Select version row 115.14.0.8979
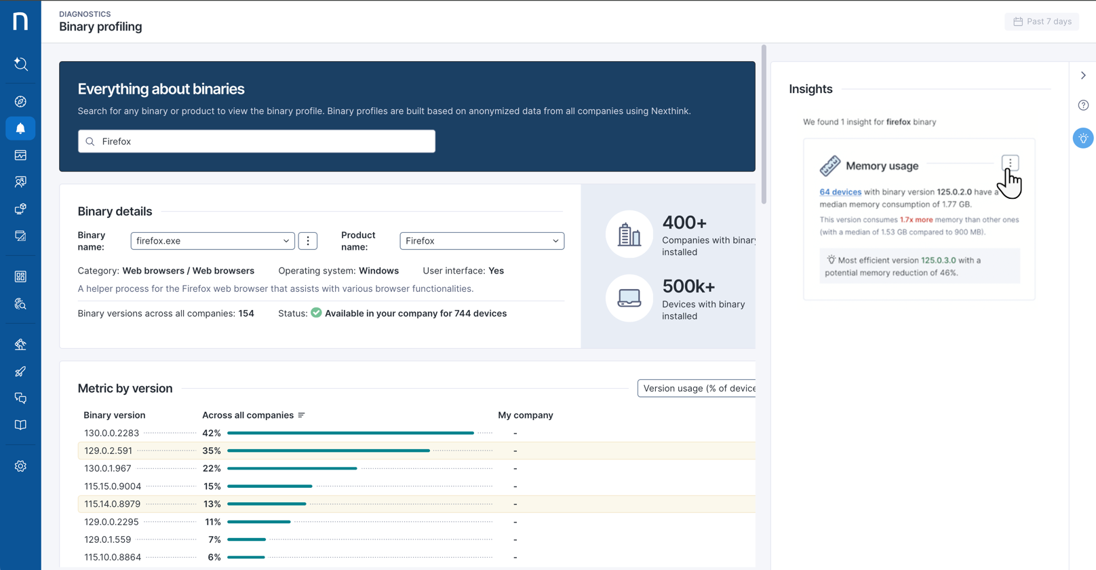The height and width of the screenshot is (570, 1096). (416, 504)
